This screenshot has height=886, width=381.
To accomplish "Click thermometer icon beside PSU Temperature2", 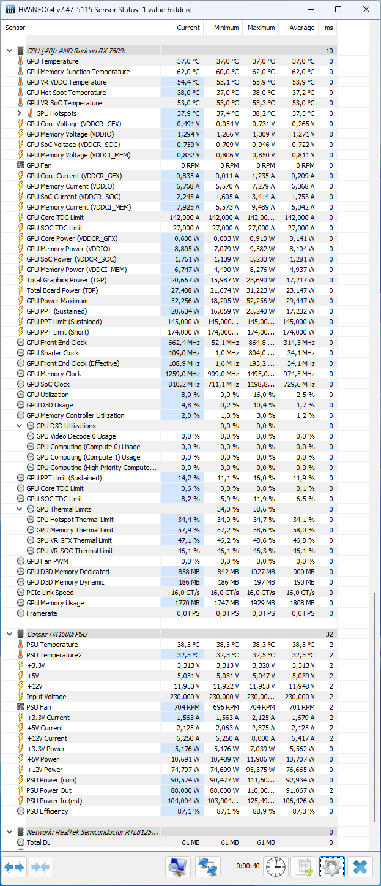I will 20,655.
